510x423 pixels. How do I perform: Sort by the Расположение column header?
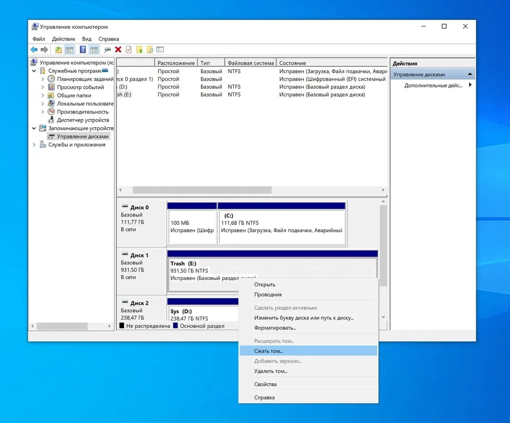coord(176,63)
